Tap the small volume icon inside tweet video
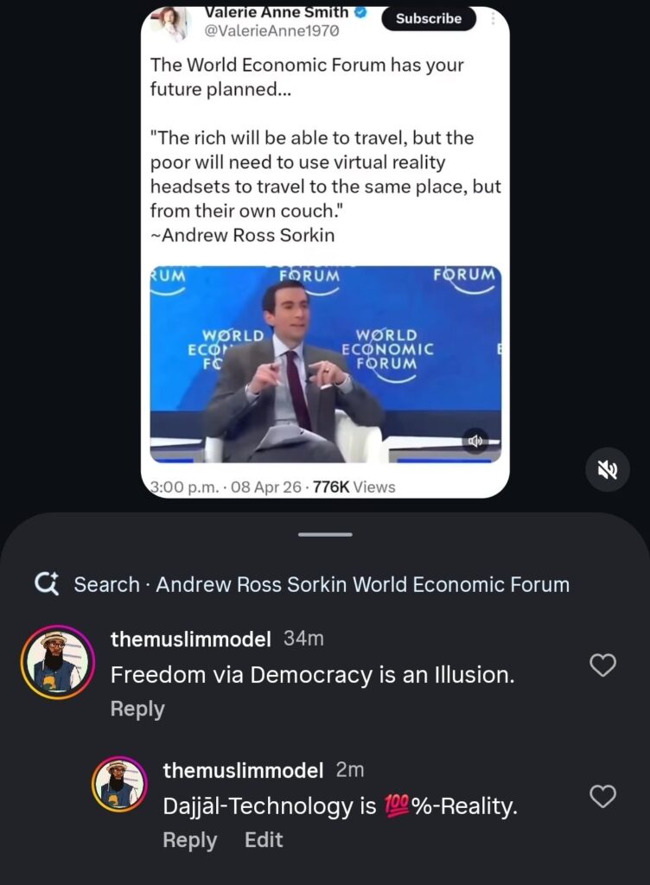Viewport: 650px width, 885px height. point(475,441)
